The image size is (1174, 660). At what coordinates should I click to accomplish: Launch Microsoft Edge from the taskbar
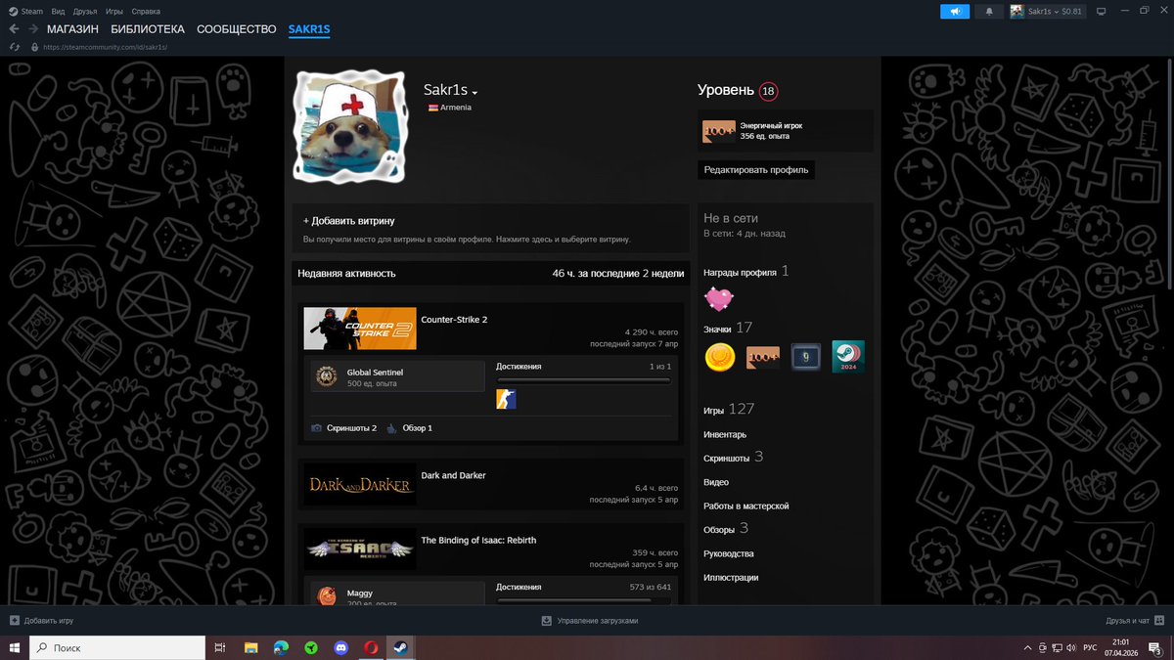[x=281, y=647]
